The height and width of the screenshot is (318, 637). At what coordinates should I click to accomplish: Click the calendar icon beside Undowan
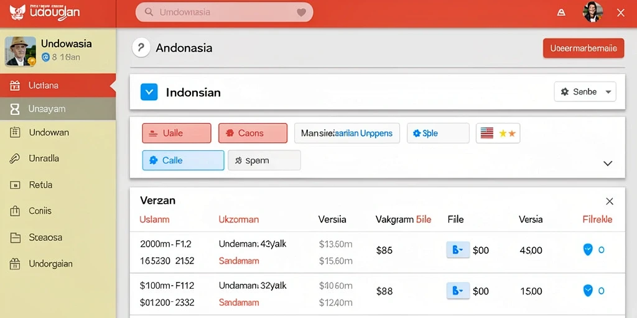[x=15, y=132]
